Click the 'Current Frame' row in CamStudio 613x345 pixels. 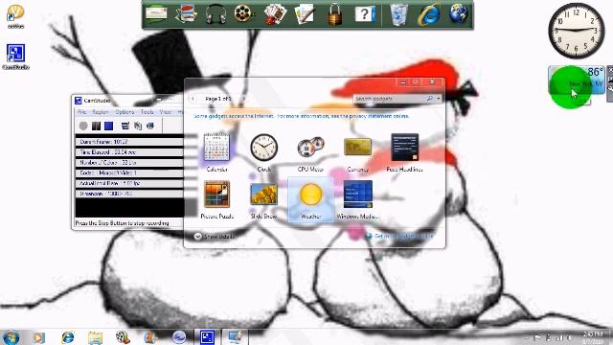click(129, 142)
